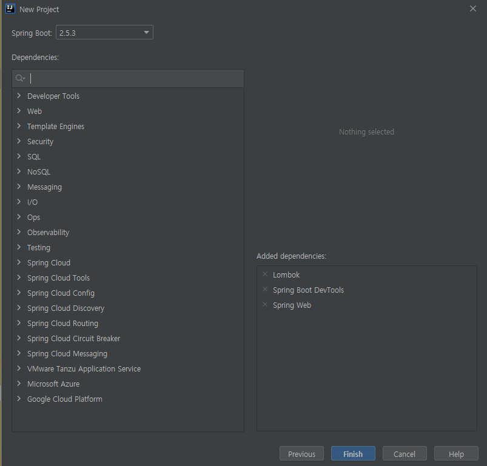This screenshot has height=466, width=487.
Task: Expand the Spring Cloud Messaging chevron
Action: point(19,353)
